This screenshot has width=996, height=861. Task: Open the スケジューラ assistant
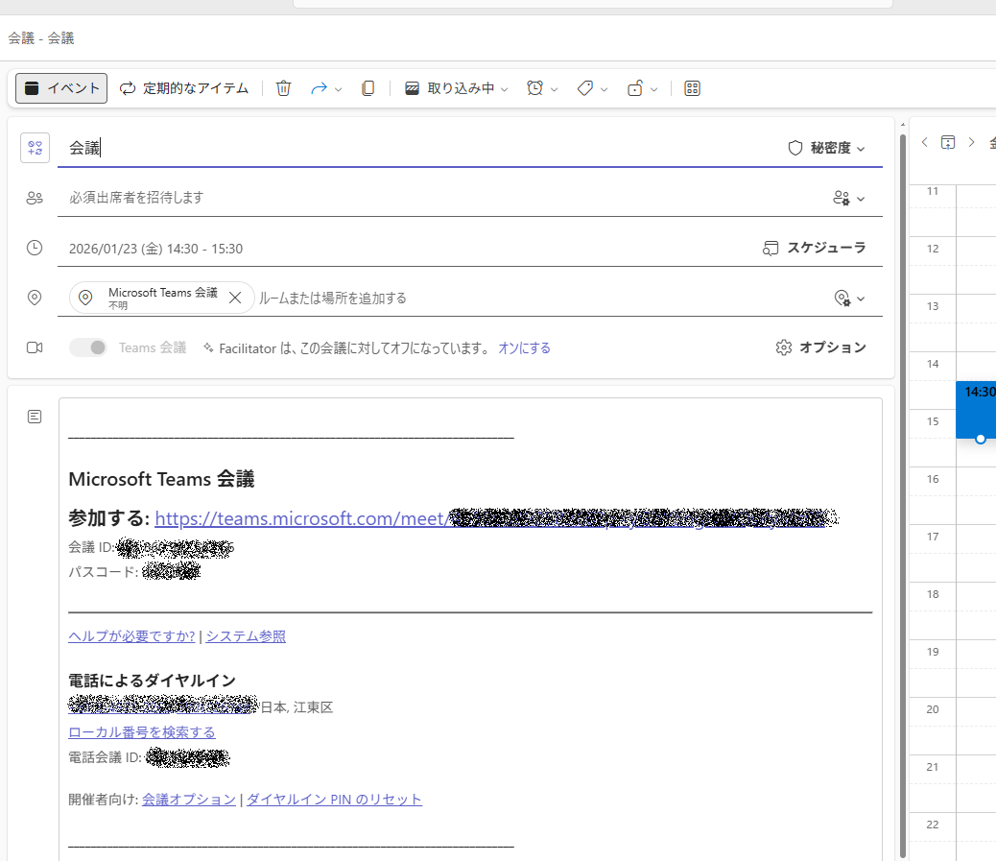click(x=815, y=248)
